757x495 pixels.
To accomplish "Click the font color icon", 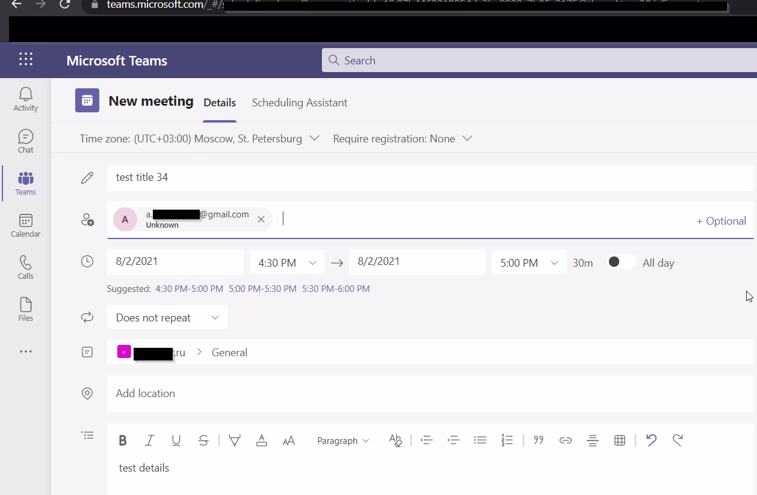I will tap(262, 440).
